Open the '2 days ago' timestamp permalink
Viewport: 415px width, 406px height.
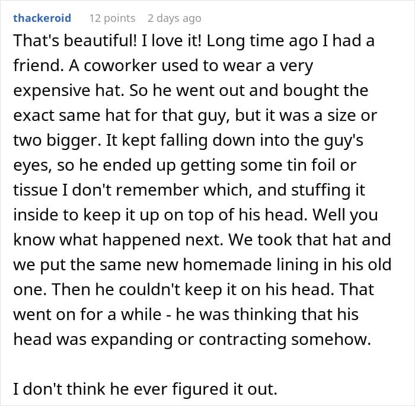pos(174,18)
